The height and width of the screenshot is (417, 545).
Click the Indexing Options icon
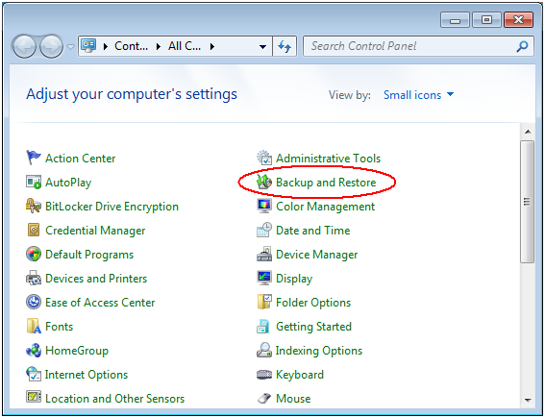click(264, 350)
